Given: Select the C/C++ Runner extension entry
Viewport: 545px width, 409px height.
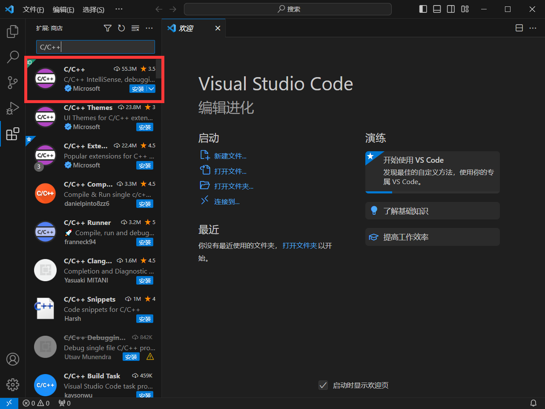Looking at the screenshot, I should 93,232.
